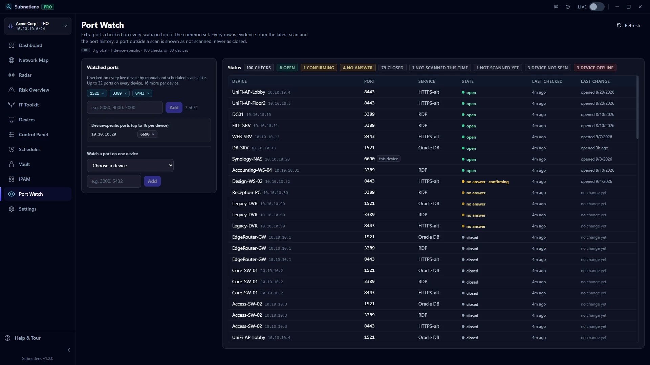Open the Choose a device dropdown

point(130,166)
